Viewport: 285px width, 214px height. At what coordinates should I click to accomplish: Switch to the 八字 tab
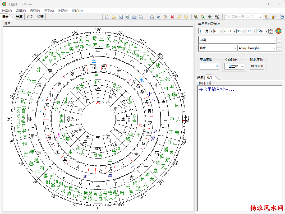pyautogui.click(x=30, y=17)
